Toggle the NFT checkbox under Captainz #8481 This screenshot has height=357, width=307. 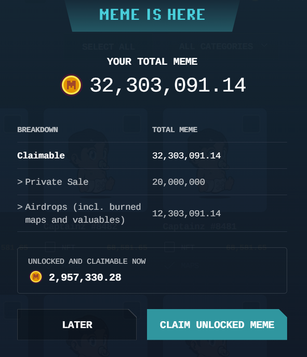coord(169,247)
